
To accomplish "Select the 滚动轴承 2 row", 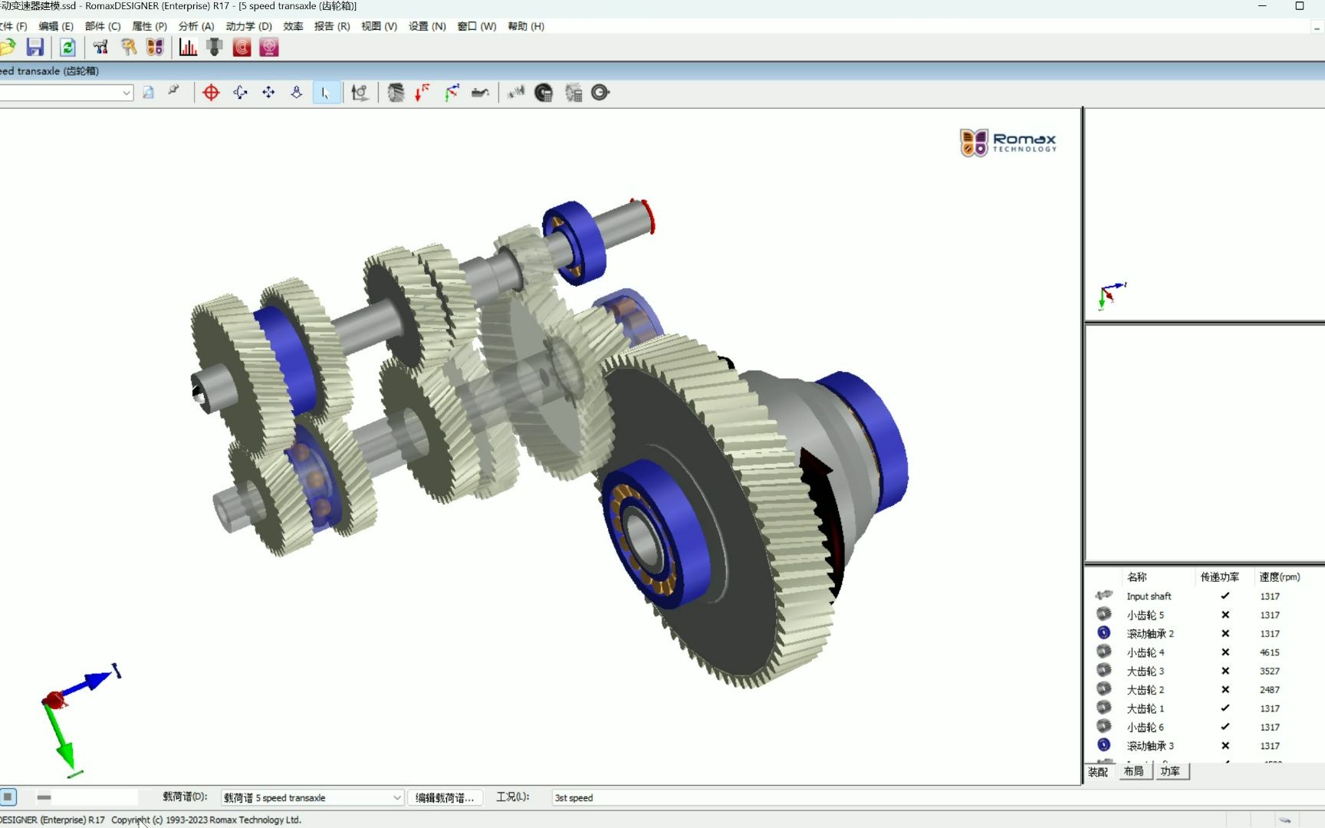I will pyautogui.click(x=1205, y=634).
